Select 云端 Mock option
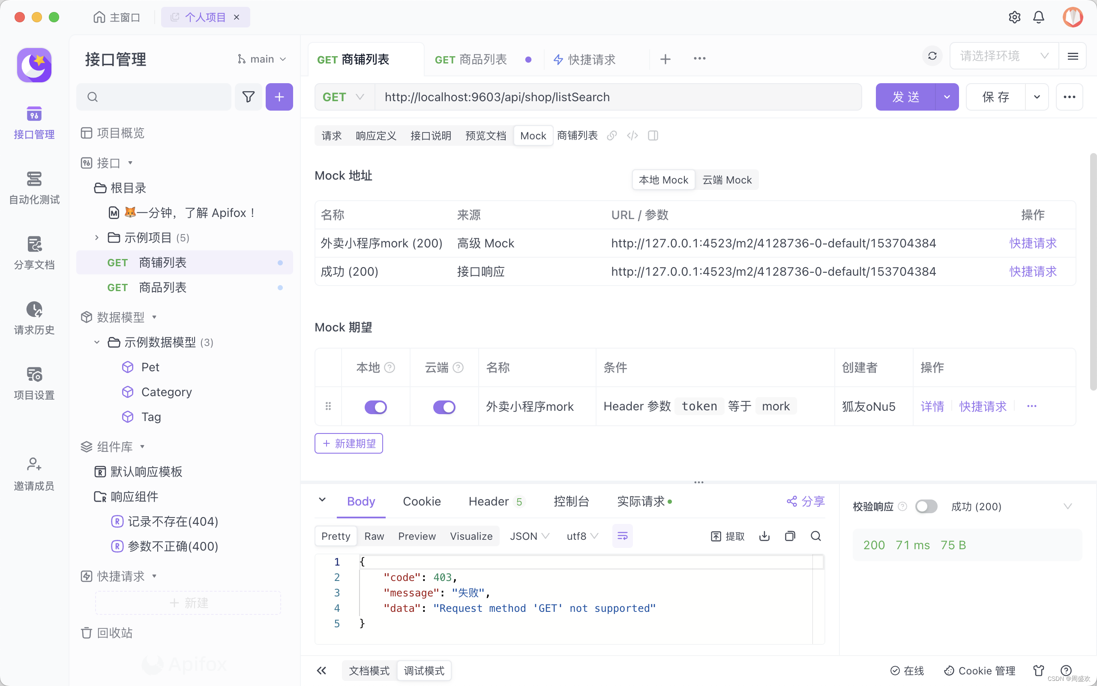Image resolution: width=1097 pixels, height=686 pixels. coord(727,180)
